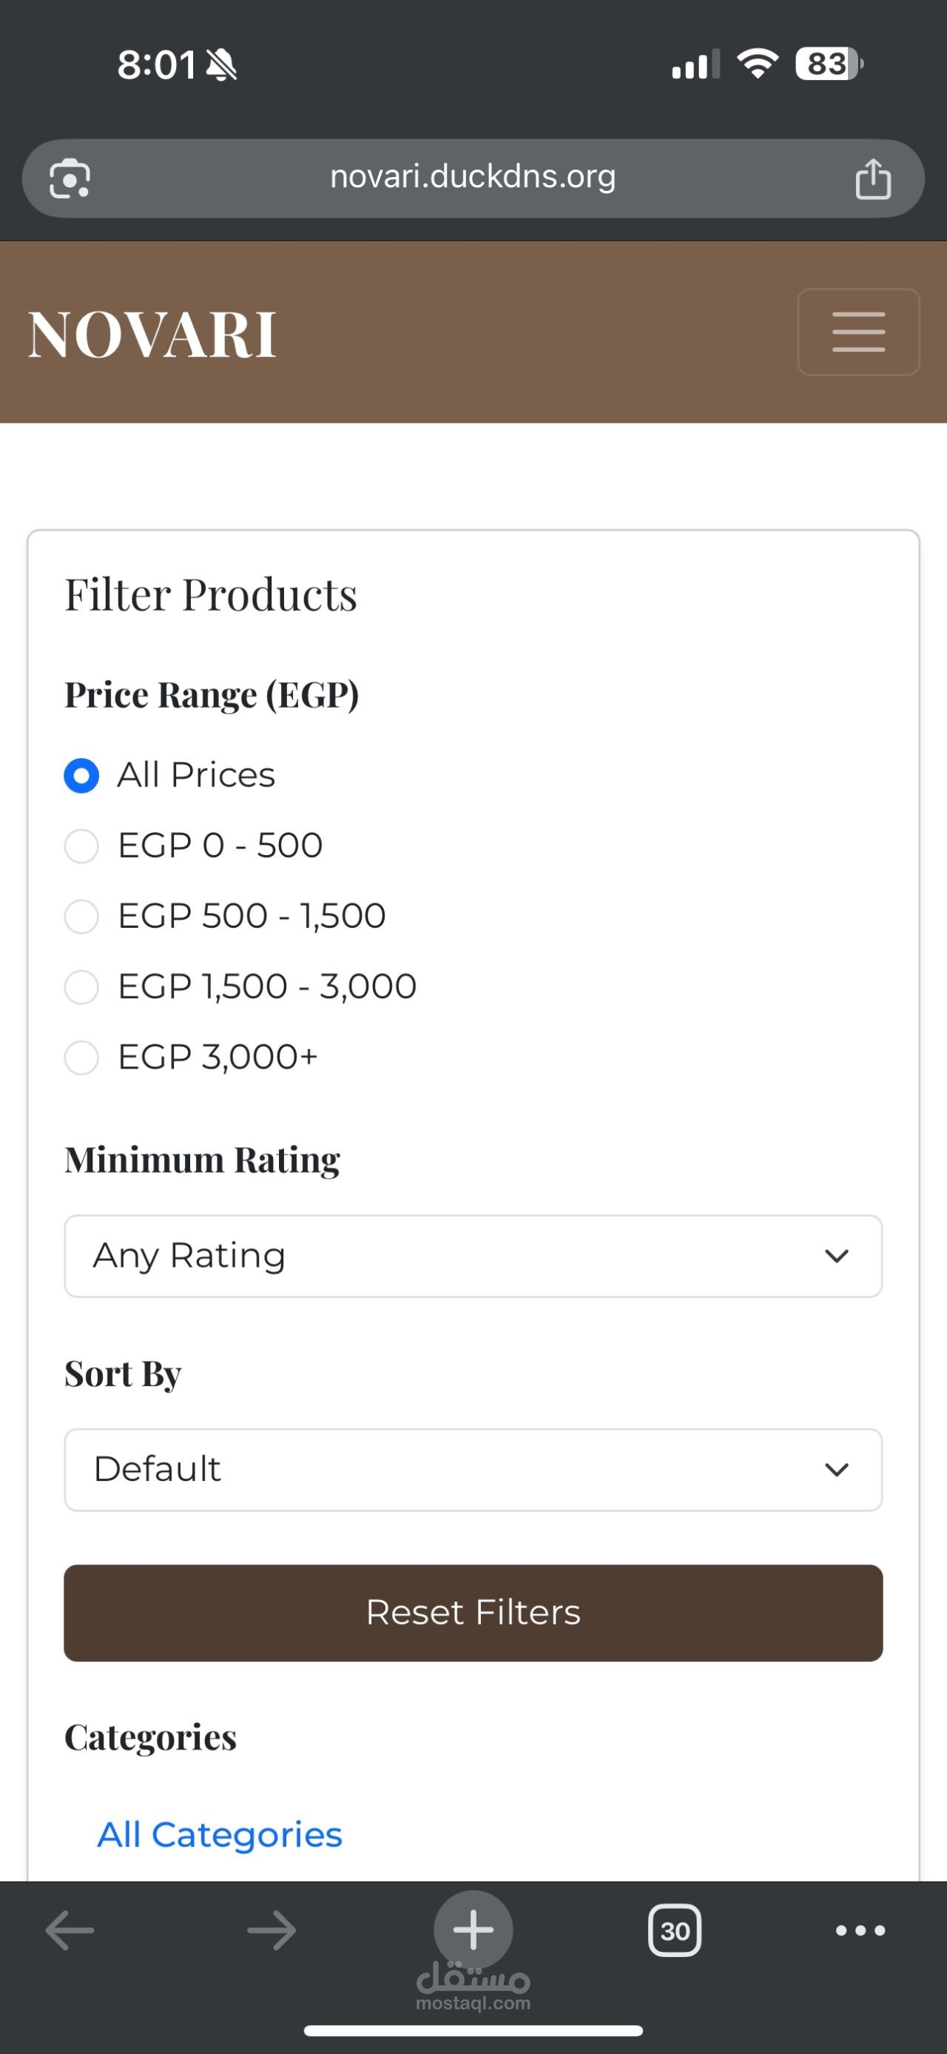Open the Sort By Default dropdown
Image resolution: width=947 pixels, height=2054 pixels.
point(473,1470)
